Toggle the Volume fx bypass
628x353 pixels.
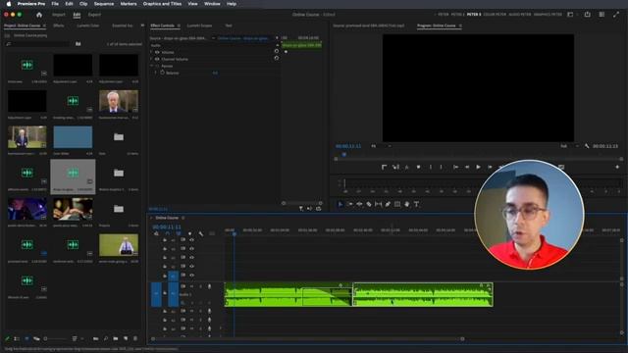pyautogui.click(x=157, y=52)
